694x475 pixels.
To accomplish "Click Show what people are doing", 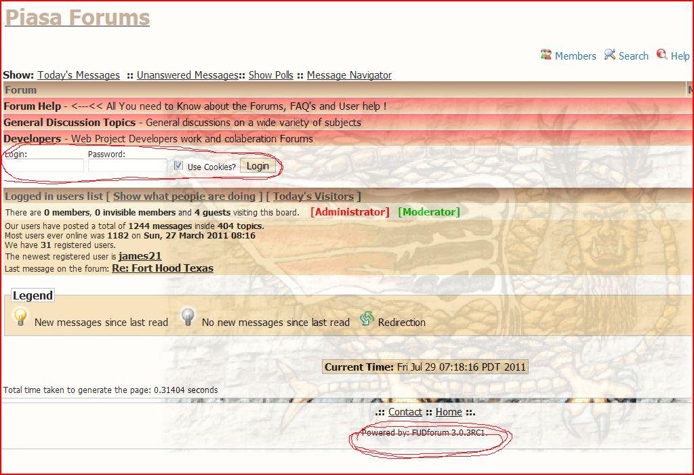I will tap(184, 196).
